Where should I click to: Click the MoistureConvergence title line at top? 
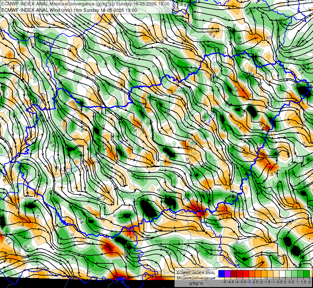85,4
